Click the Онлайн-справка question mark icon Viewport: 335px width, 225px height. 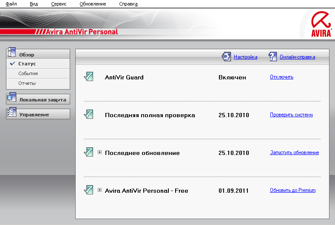click(x=273, y=57)
